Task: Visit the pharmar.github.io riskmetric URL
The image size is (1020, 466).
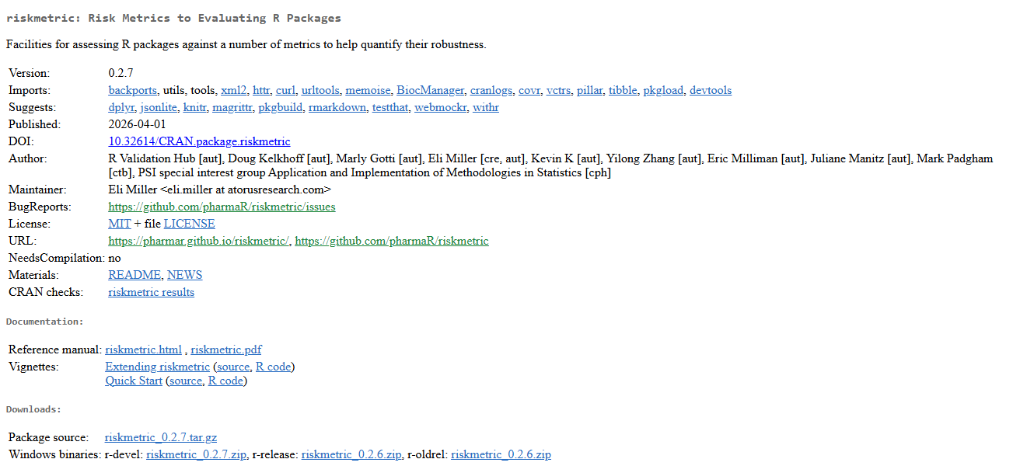Action: [199, 241]
